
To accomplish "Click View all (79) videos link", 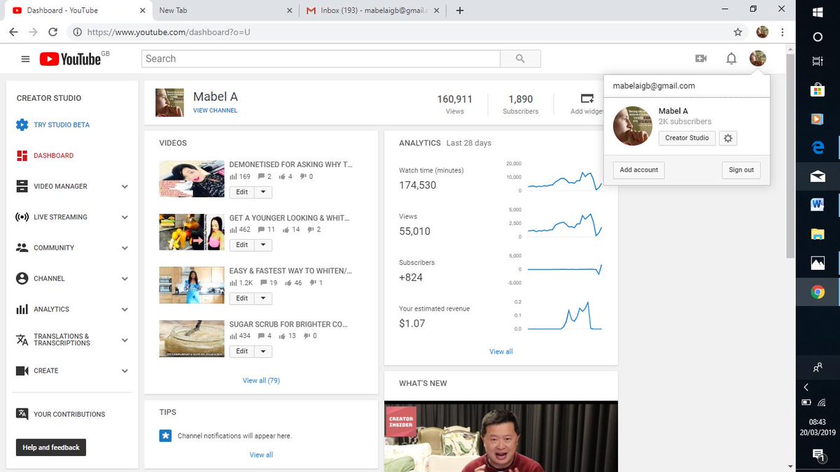I will 261,380.
